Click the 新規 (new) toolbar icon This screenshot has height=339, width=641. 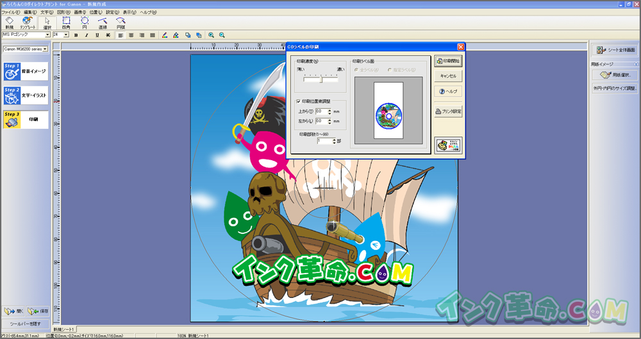point(9,23)
